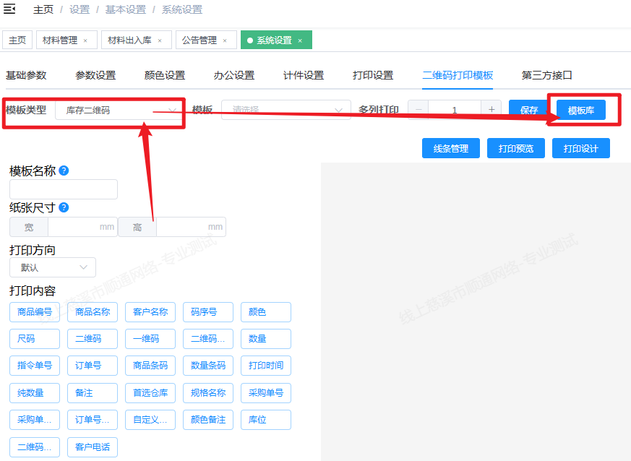Collapse sidebar using the hamburger menu icon
This screenshot has width=631, height=461.
click(x=10, y=9)
